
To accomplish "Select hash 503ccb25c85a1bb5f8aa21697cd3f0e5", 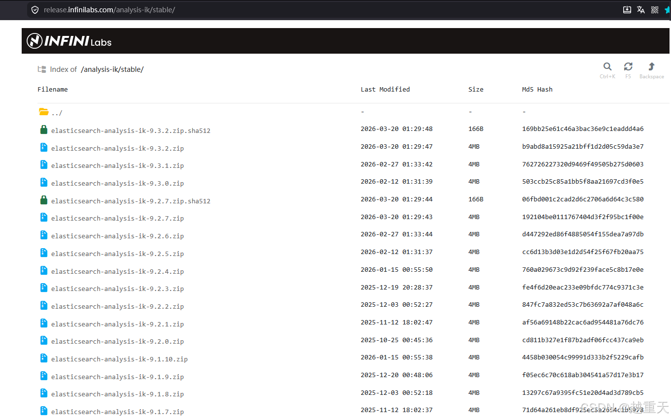I will click(x=583, y=182).
